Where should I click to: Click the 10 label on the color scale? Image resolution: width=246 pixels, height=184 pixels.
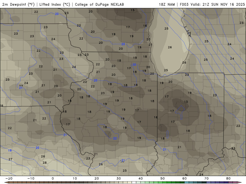pos(75,178)
